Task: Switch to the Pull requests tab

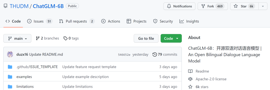Action: tap(77, 21)
